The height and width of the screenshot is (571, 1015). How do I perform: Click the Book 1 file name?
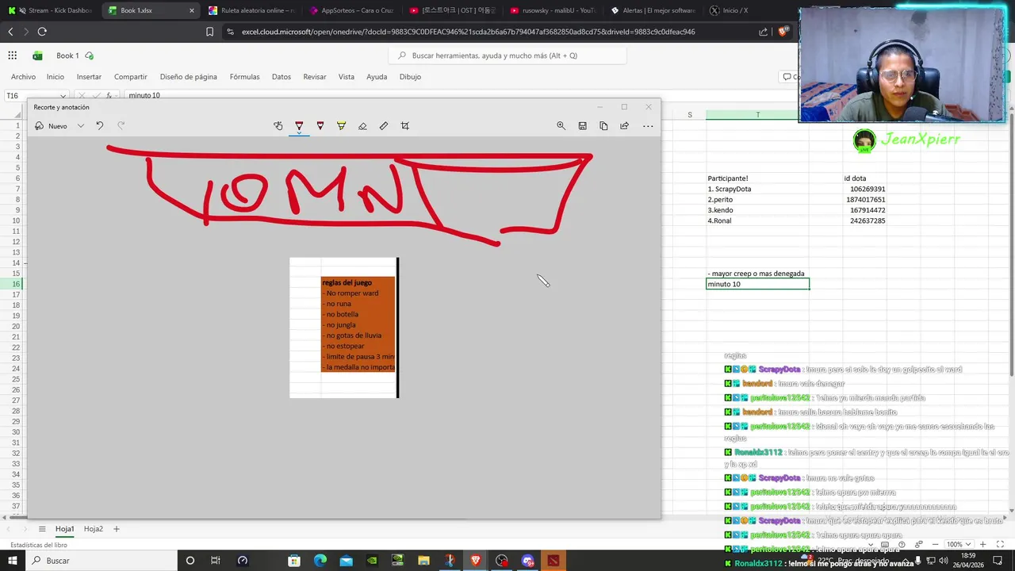point(67,56)
